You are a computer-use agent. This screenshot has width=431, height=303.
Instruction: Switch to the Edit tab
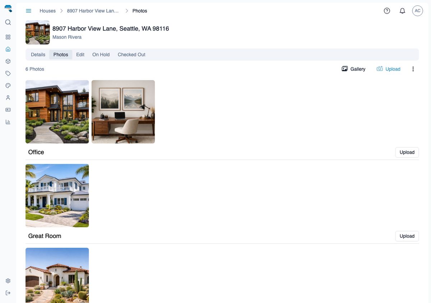(80, 55)
